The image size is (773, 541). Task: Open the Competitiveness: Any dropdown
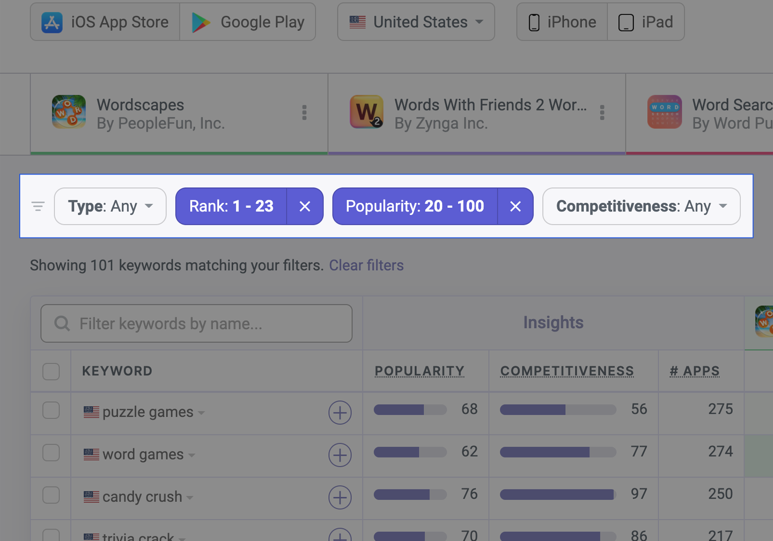click(x=642, y=206)
